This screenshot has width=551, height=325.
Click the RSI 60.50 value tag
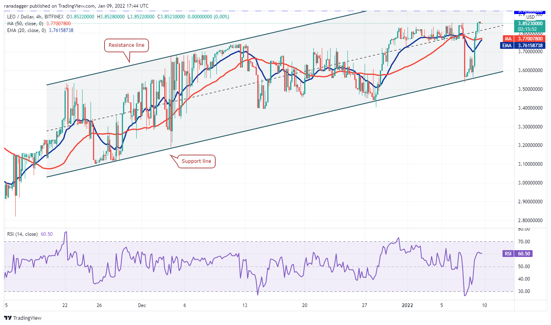pos(523,253)
